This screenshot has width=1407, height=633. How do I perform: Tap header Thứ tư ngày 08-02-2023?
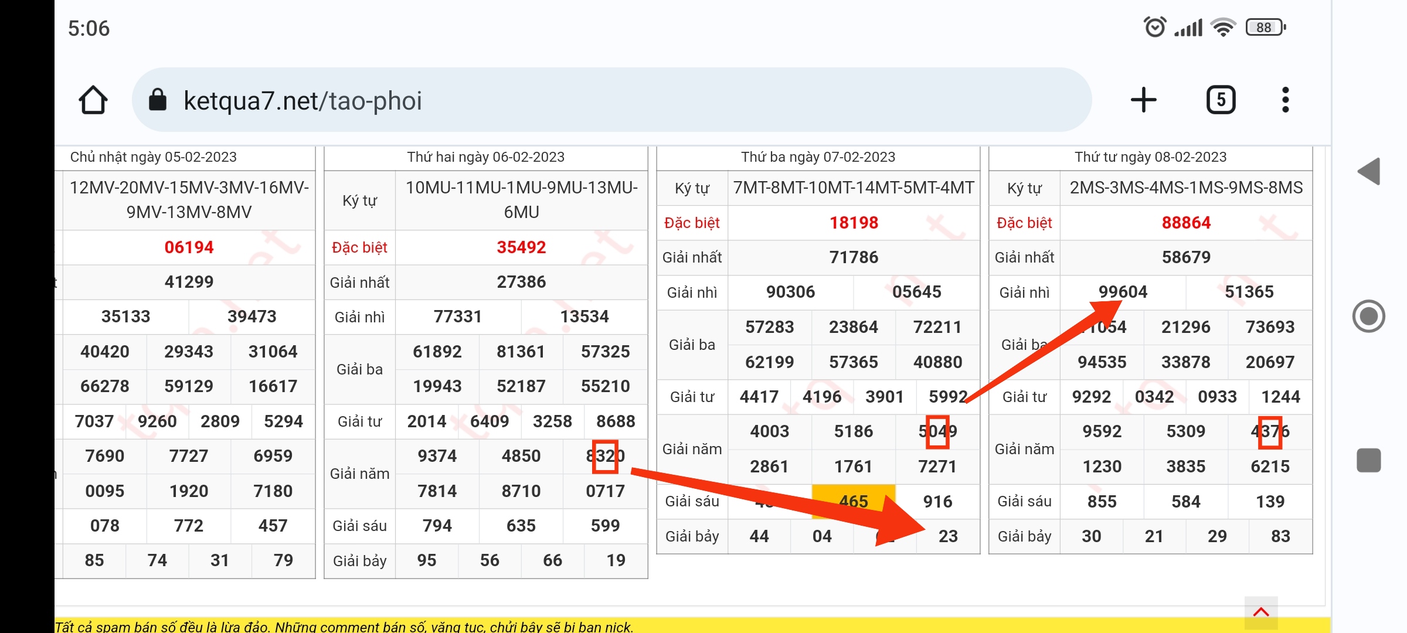1150,157
